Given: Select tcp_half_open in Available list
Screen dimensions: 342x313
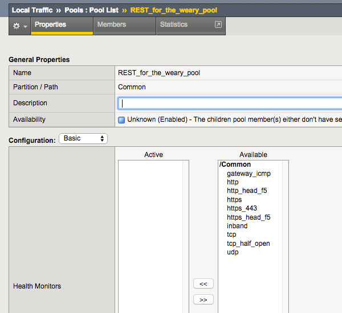Looking at the screenshot, I should (x=248, y=244).
